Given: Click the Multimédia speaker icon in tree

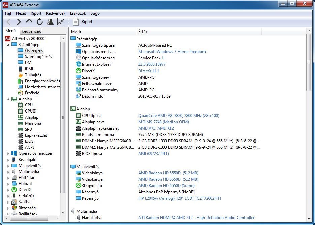Looking at the screenshot, I should coord(14,172).
